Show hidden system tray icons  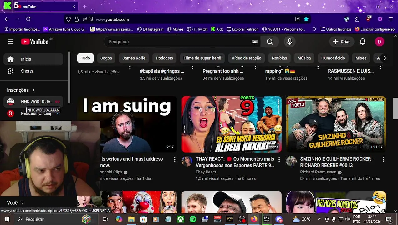point(319,219)
